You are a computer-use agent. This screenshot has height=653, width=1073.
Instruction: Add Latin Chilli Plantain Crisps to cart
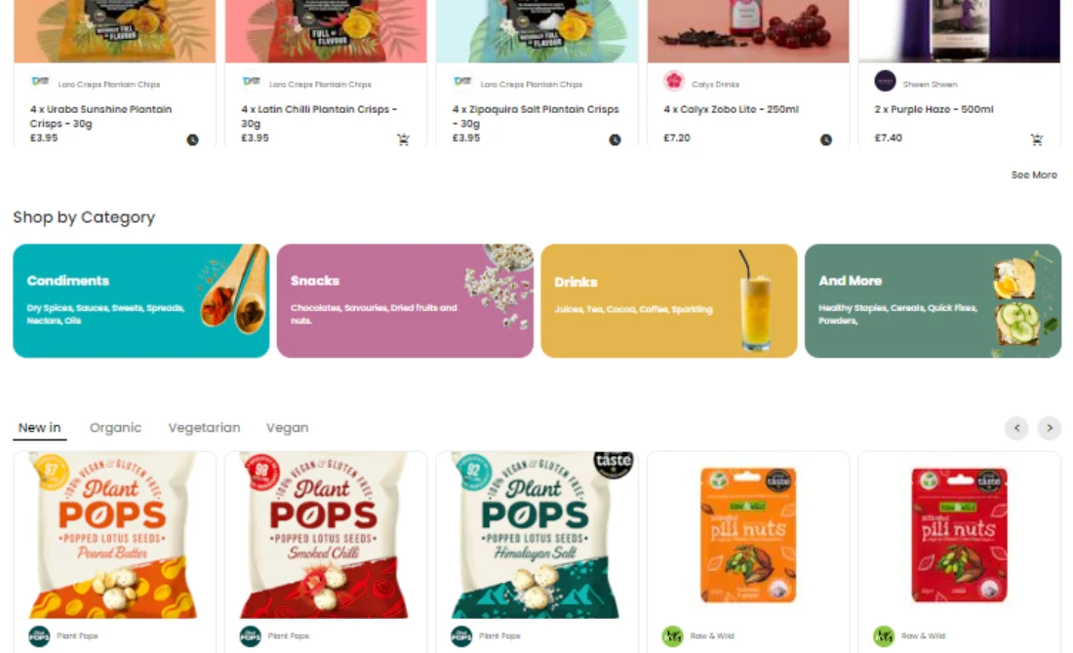403,139
